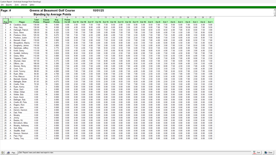276x155 pixels.
Task: Click the header scroll down arrow
Action: point(275,15)
